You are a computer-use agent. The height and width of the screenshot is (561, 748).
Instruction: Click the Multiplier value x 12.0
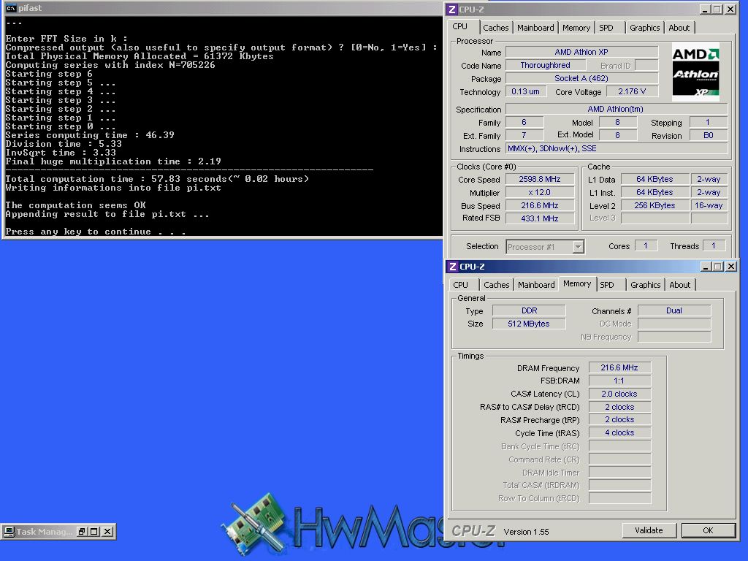tap(540, 193)
